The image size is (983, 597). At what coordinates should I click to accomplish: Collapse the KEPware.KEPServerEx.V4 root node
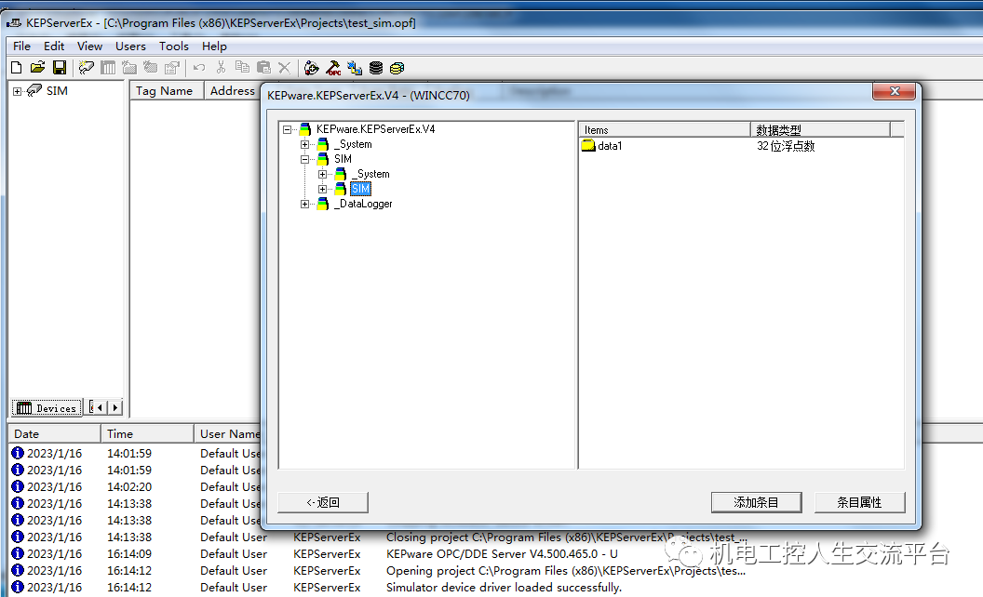tap(288, 129)
